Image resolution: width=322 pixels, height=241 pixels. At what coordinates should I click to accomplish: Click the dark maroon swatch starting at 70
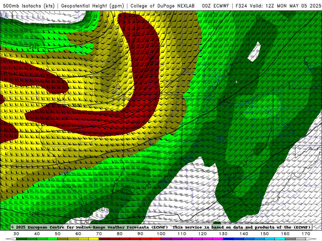click(x=104, y=239)
